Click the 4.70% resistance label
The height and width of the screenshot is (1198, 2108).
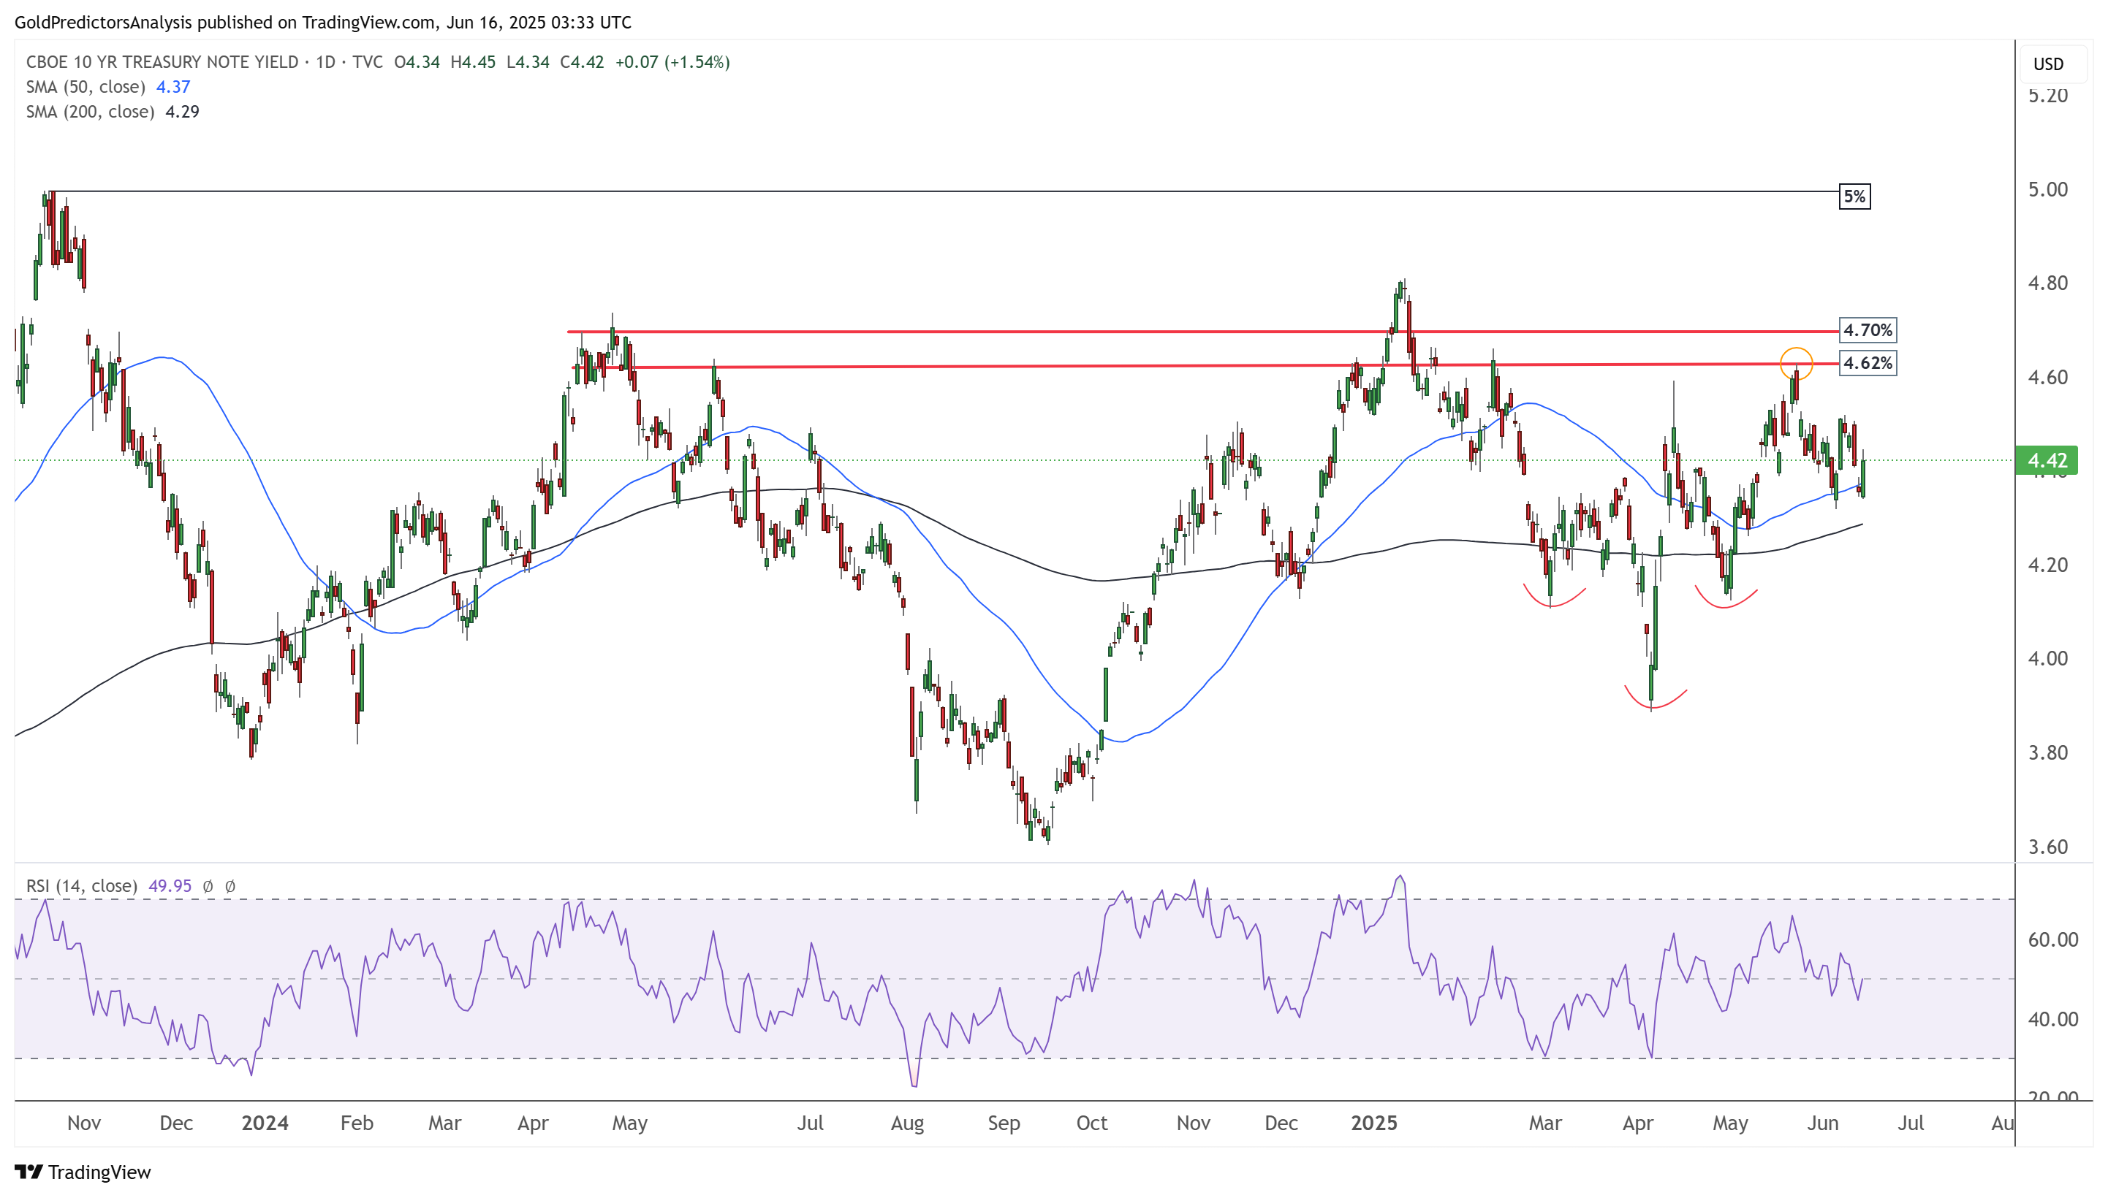point(1868,330)
